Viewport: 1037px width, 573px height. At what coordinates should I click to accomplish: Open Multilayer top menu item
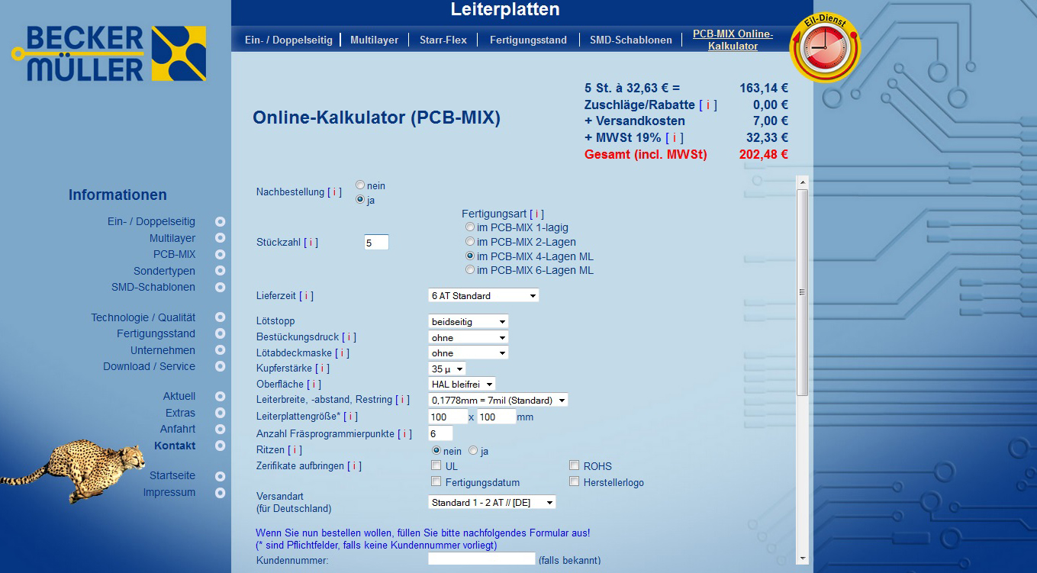click(374, 40)
